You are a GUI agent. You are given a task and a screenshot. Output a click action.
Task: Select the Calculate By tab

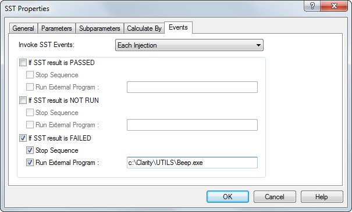(144, 28)
